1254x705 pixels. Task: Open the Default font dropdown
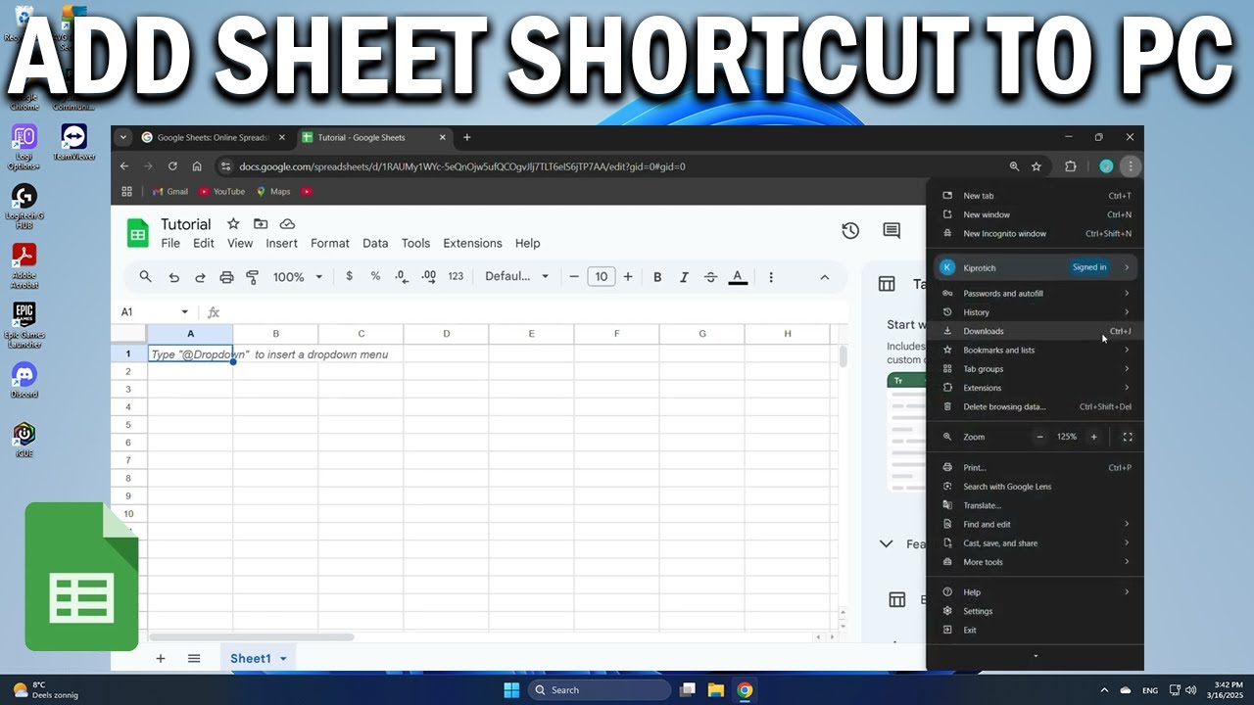coord(517,277)
